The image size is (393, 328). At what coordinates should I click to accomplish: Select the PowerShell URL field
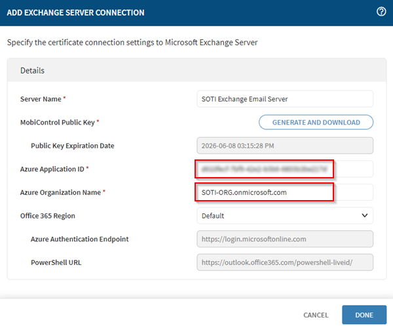coord(284,262)
